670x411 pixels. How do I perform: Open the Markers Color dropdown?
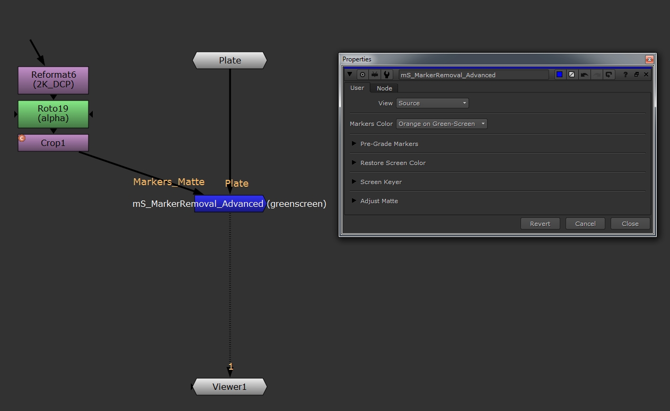pyautogui.click(x=441, y=124)
